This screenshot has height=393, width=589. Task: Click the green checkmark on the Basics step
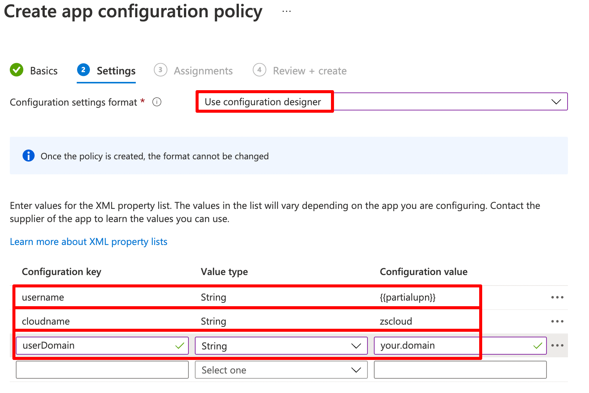coord(17,70)
